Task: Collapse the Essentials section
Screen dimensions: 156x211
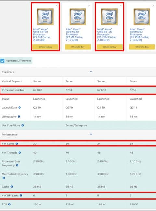Action: [91, 72]
